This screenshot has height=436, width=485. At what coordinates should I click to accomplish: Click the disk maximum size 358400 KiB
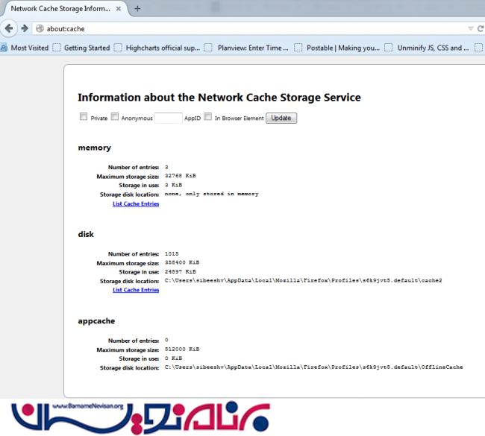pyautogui.click(x=182, y=262)
